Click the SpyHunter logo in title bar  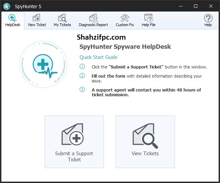point(6,6)
